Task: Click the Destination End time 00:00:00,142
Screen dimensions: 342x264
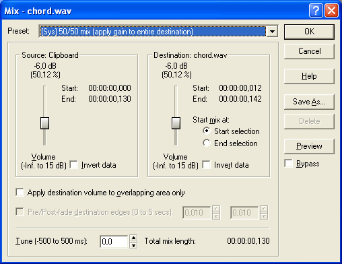Action: pos(240,99)
